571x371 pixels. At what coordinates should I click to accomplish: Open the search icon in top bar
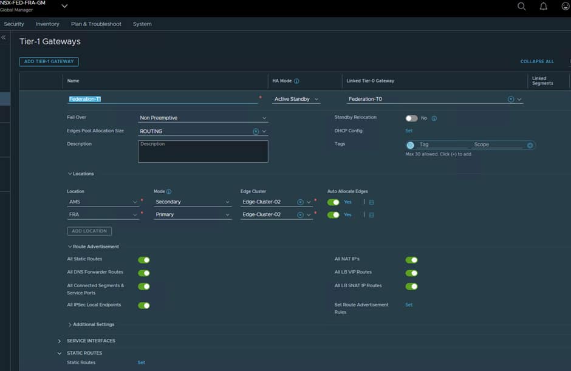point(521,6)
